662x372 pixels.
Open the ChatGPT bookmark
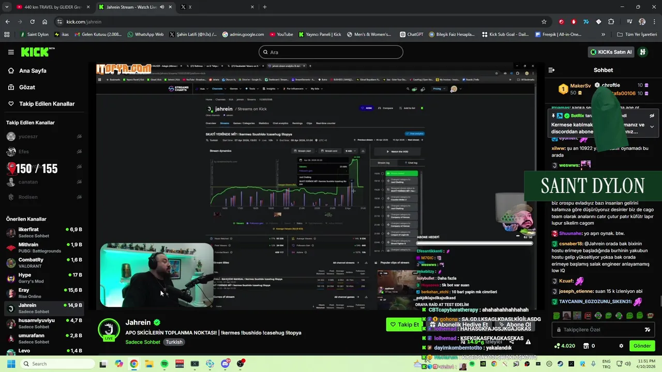(x=411, y=35)
